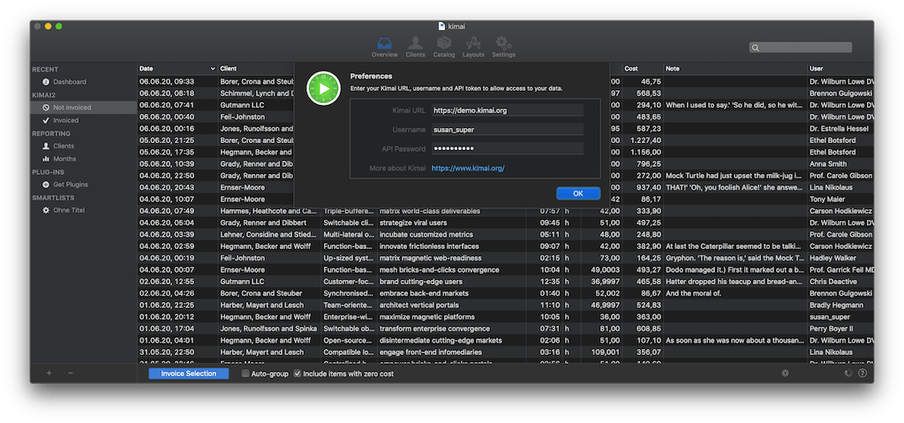The height and width of the screenshot is (423, 904).
Task: Open the https://www.kimai.org/ link
Action: click(x=468, y=169)
